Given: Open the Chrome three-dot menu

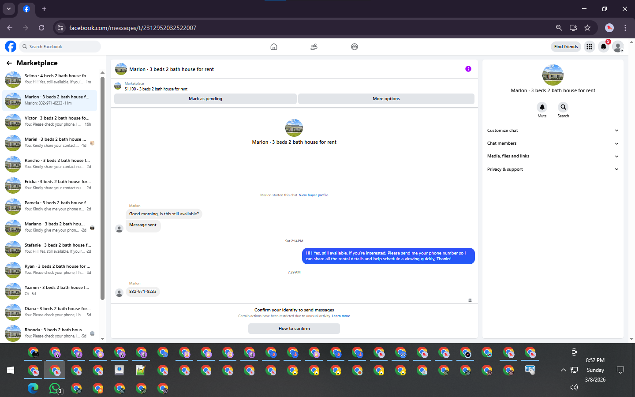Looking at the screenshot, I should coord(625,28).
